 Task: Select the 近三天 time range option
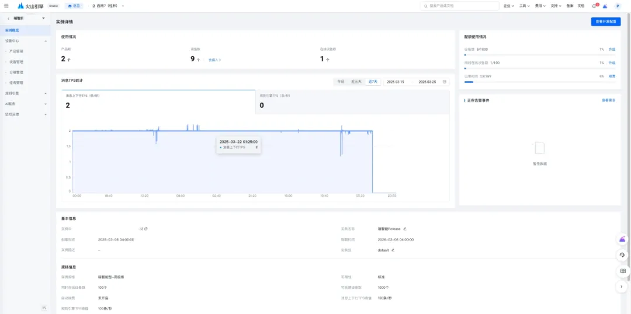coord(356,82)
